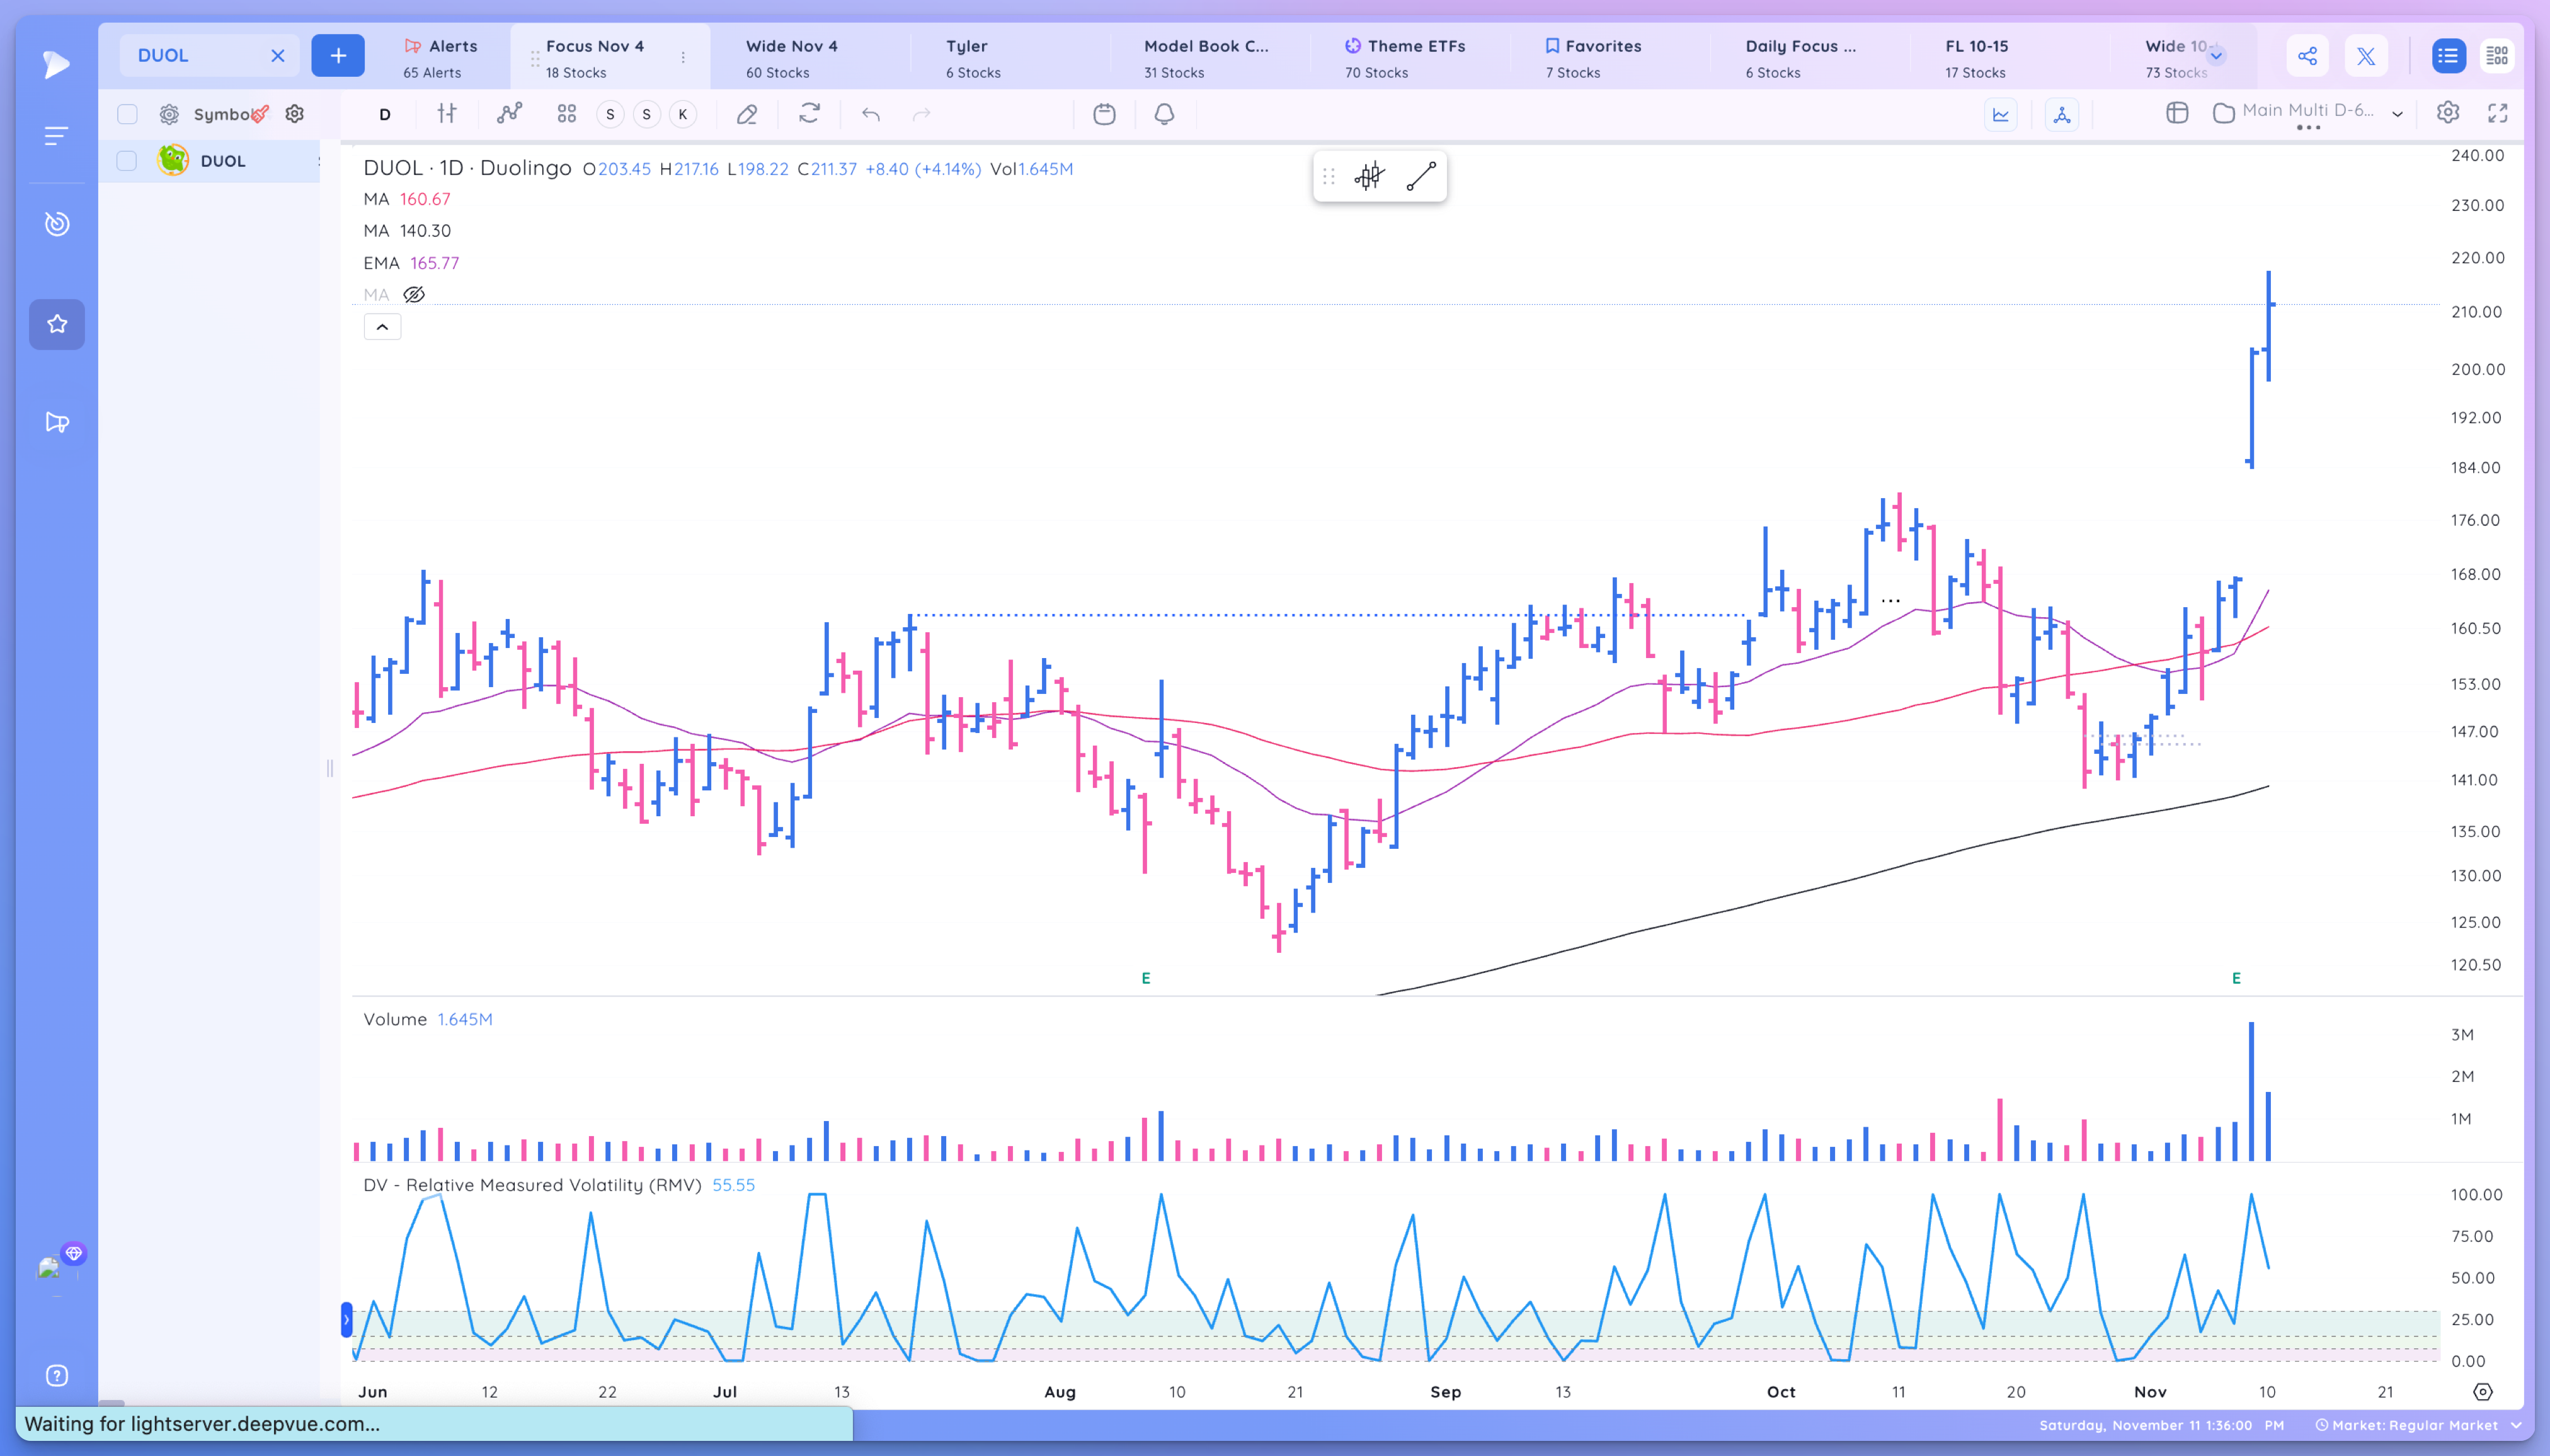Image resolution: width=2550 pixels, height=1456 pixels.
Task: Switch to Wide Nov 4 watchlist
Action: click(791, 57)
